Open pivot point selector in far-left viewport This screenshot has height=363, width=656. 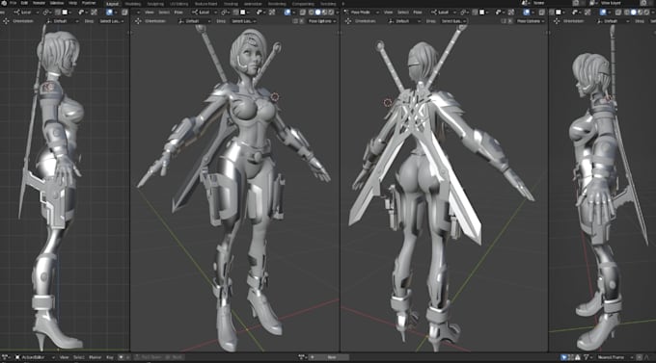click(x=47, y=13)
